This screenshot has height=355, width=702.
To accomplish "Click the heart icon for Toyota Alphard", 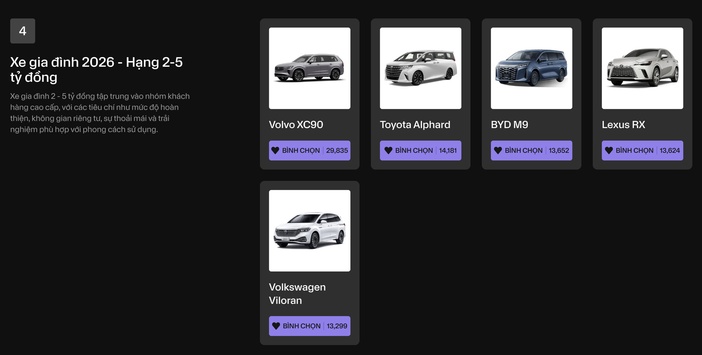I will click(x=388, y=150).
